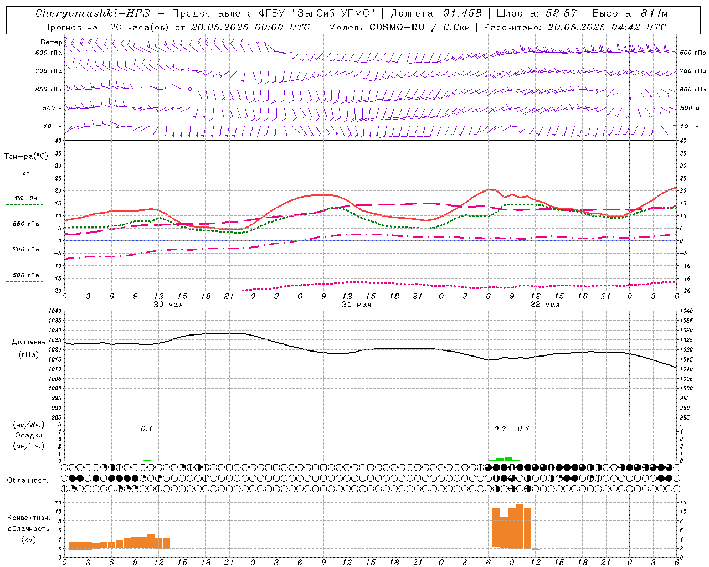Click the 2м temperature legend entry
Viewport: 709px width, 567px height.
tap(26, 173)
